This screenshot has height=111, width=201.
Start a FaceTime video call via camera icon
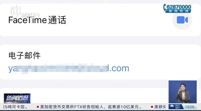pos(182,20)
